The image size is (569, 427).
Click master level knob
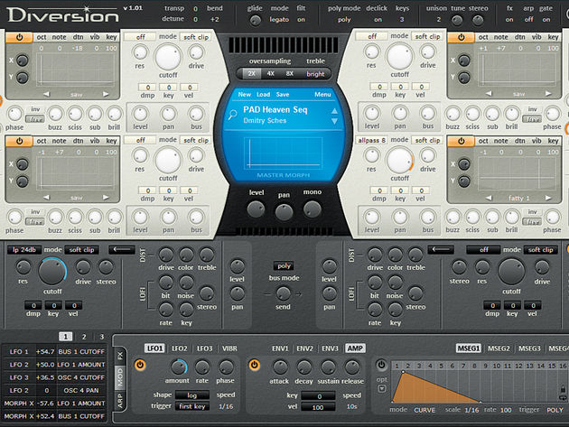(x=256, y=209)
